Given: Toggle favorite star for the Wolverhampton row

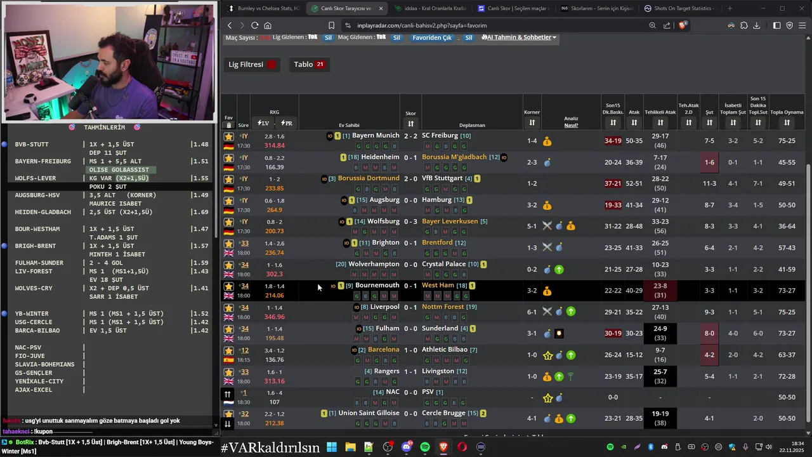Looking at the screenshot, I should click(229, 265).
